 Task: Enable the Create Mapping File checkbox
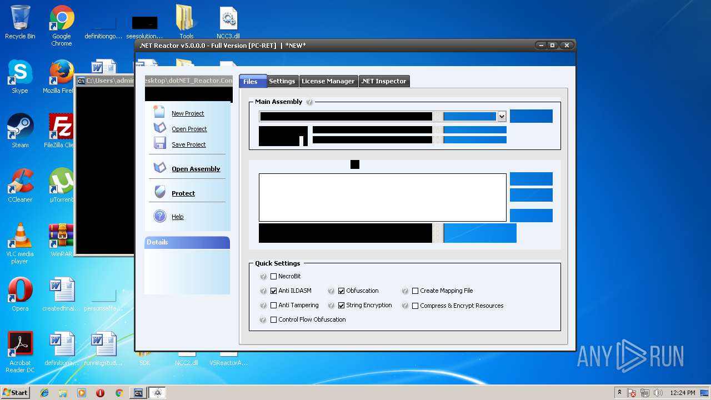(x=415, y=291)
